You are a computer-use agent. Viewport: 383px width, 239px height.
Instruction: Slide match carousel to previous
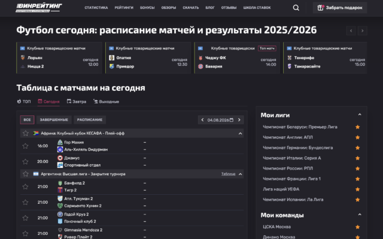pos(351,30)
